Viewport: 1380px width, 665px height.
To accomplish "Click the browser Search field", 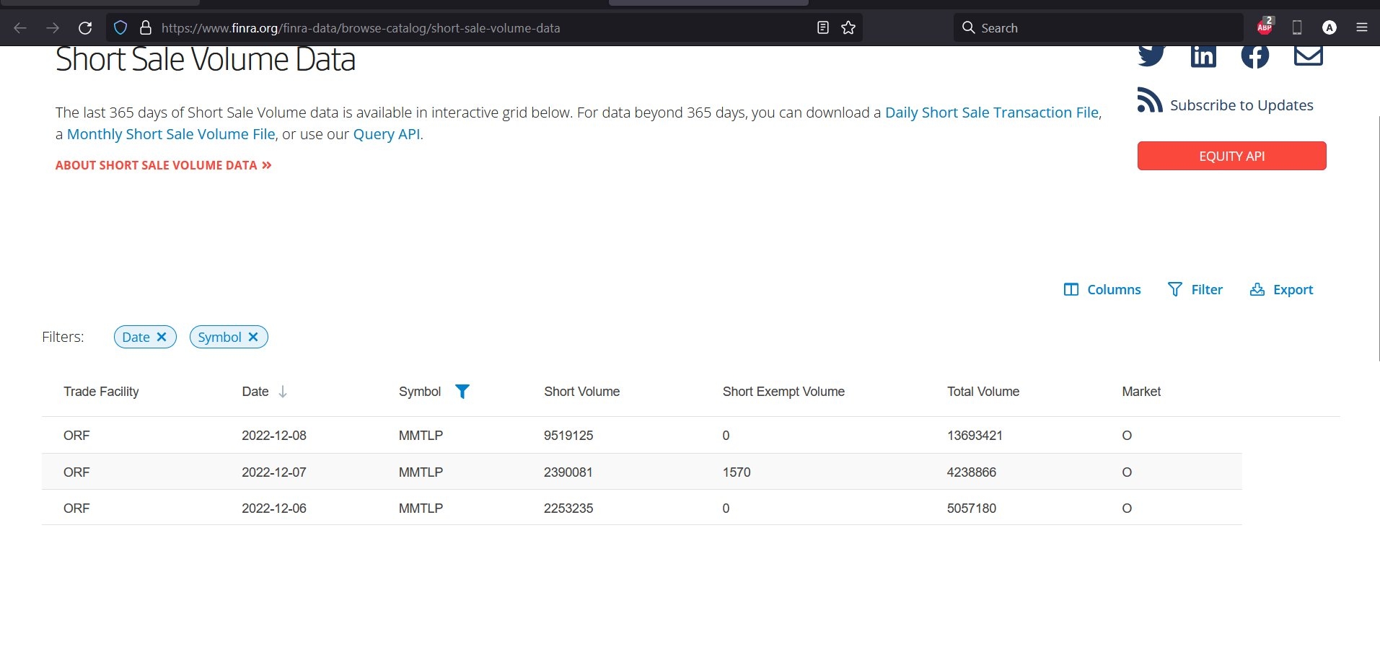I will (x=1098, y=28).
